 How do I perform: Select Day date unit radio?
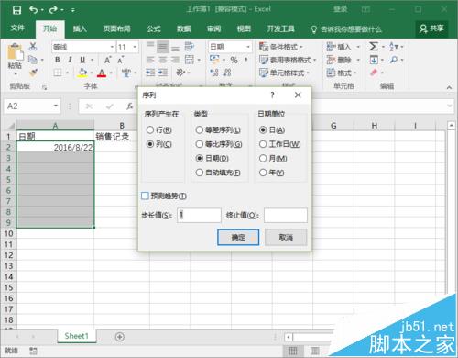(263, 130)
